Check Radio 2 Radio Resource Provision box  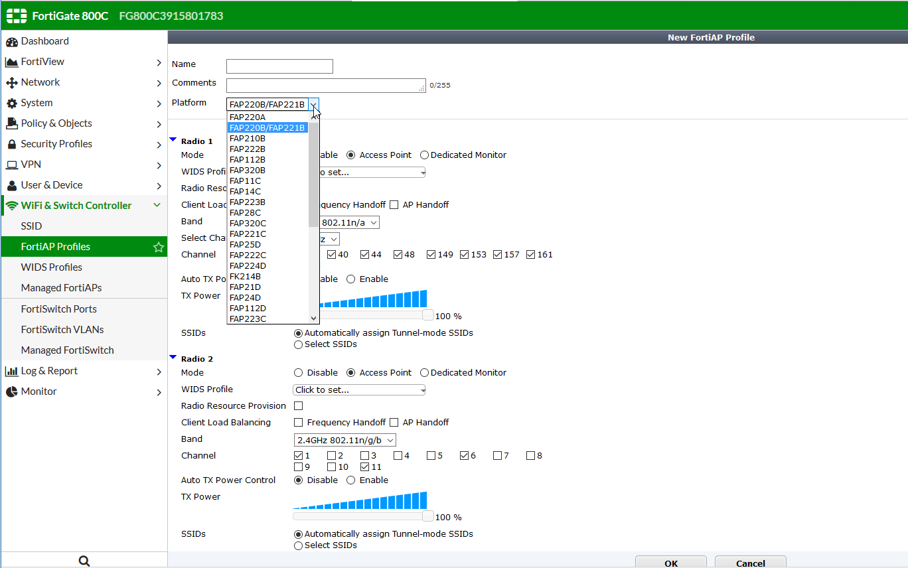299,406
